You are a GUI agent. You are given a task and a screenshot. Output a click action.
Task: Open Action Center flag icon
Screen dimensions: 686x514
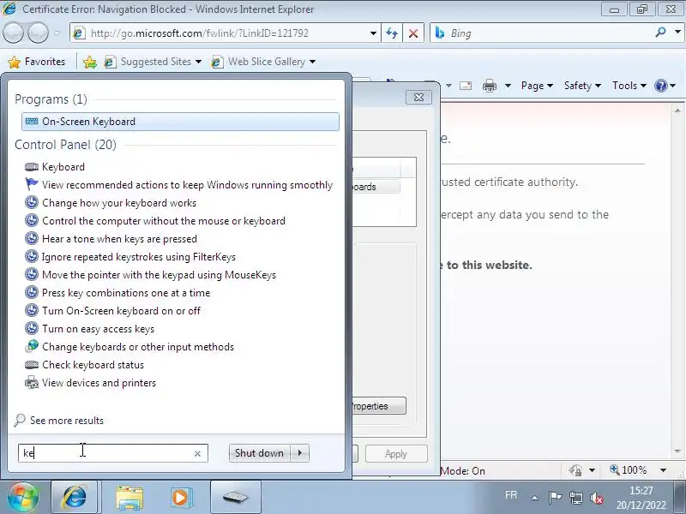coord(555,498)
